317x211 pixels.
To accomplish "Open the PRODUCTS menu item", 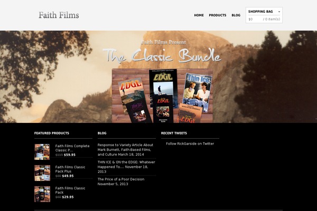I will [x=218, y=15].
